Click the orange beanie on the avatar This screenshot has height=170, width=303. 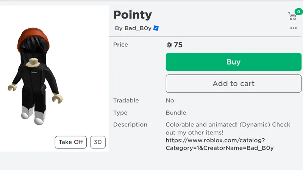coord(33,37)
